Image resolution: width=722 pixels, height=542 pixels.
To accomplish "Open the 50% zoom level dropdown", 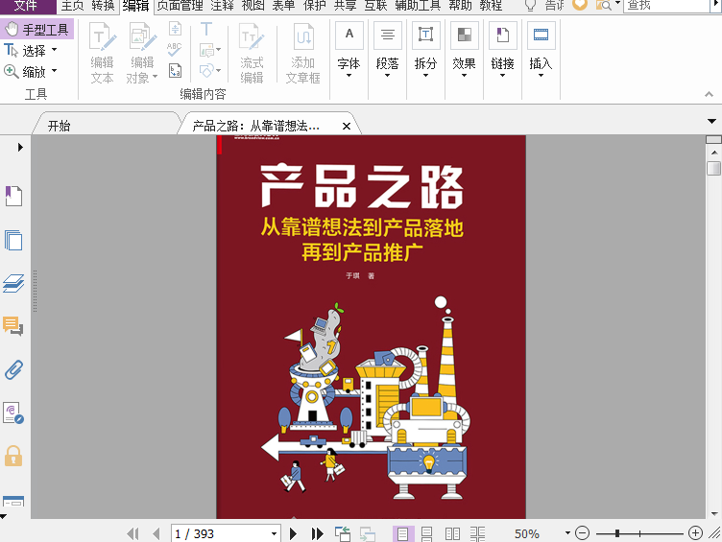I will [567, 532].
